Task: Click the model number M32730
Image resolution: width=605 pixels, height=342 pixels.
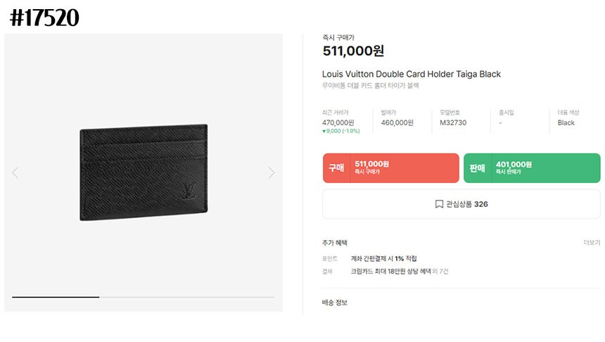Action: click(x=453, y=122)
